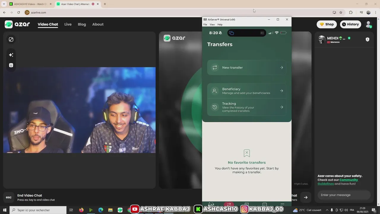Open the 25°C Ciel couvert weather widget
Viewport: 380px width, 214px height.
(x=307, y=210)
